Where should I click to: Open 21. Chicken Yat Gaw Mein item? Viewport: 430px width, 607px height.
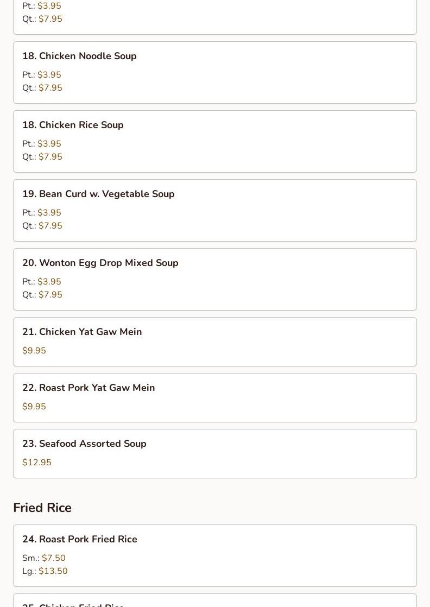(x=215, y=342)
